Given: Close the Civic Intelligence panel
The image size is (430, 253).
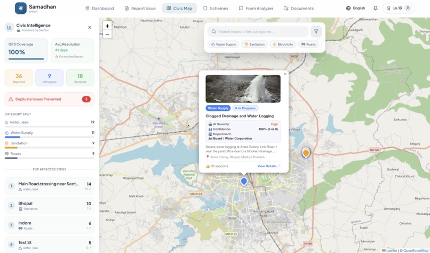Looking at the screenshot, I should click(x=90, y=27).
